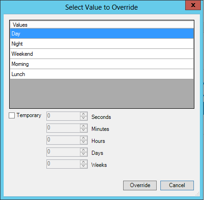Select the Night value row
This screenshot has height=200, width=204.
(102, 44)
